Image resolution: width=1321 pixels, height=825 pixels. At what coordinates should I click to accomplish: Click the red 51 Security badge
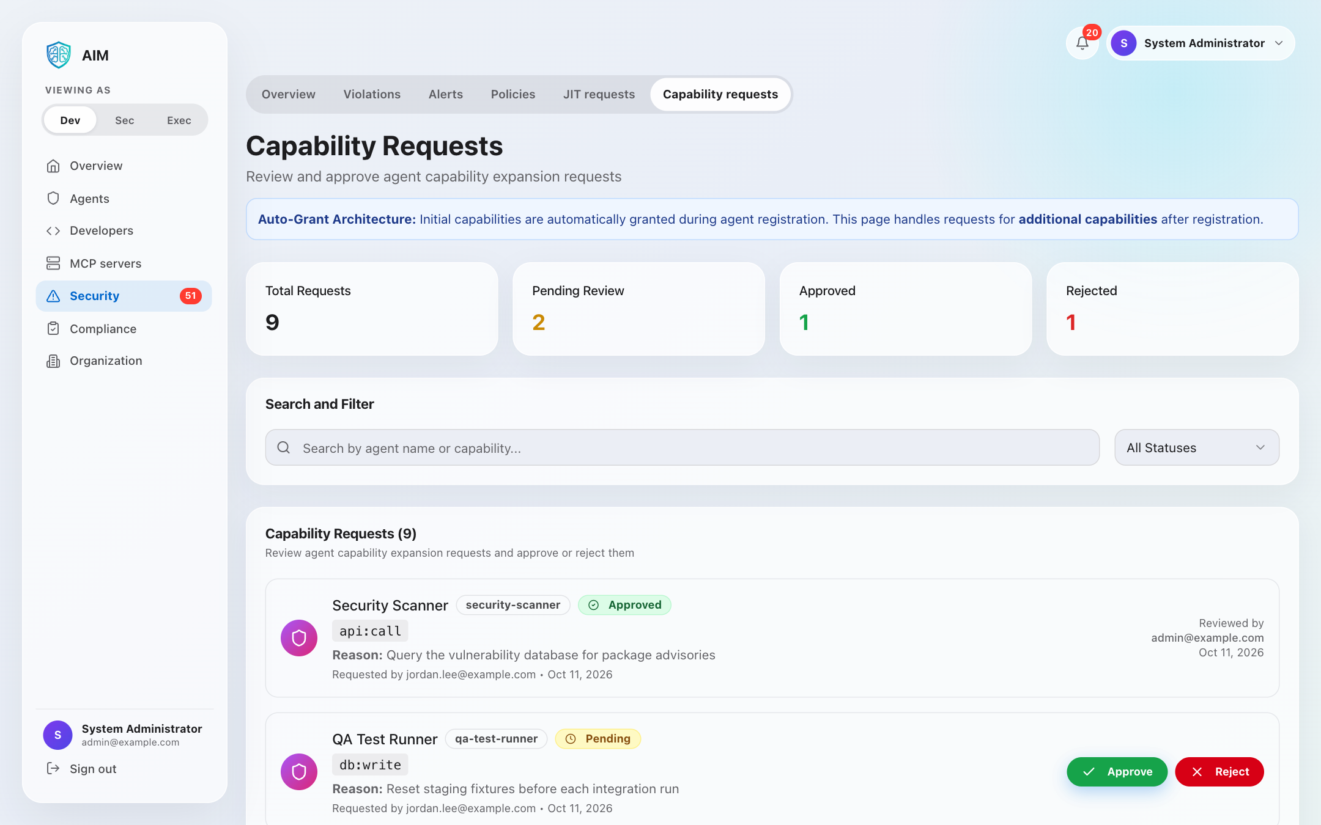click(x=191, y=296)
